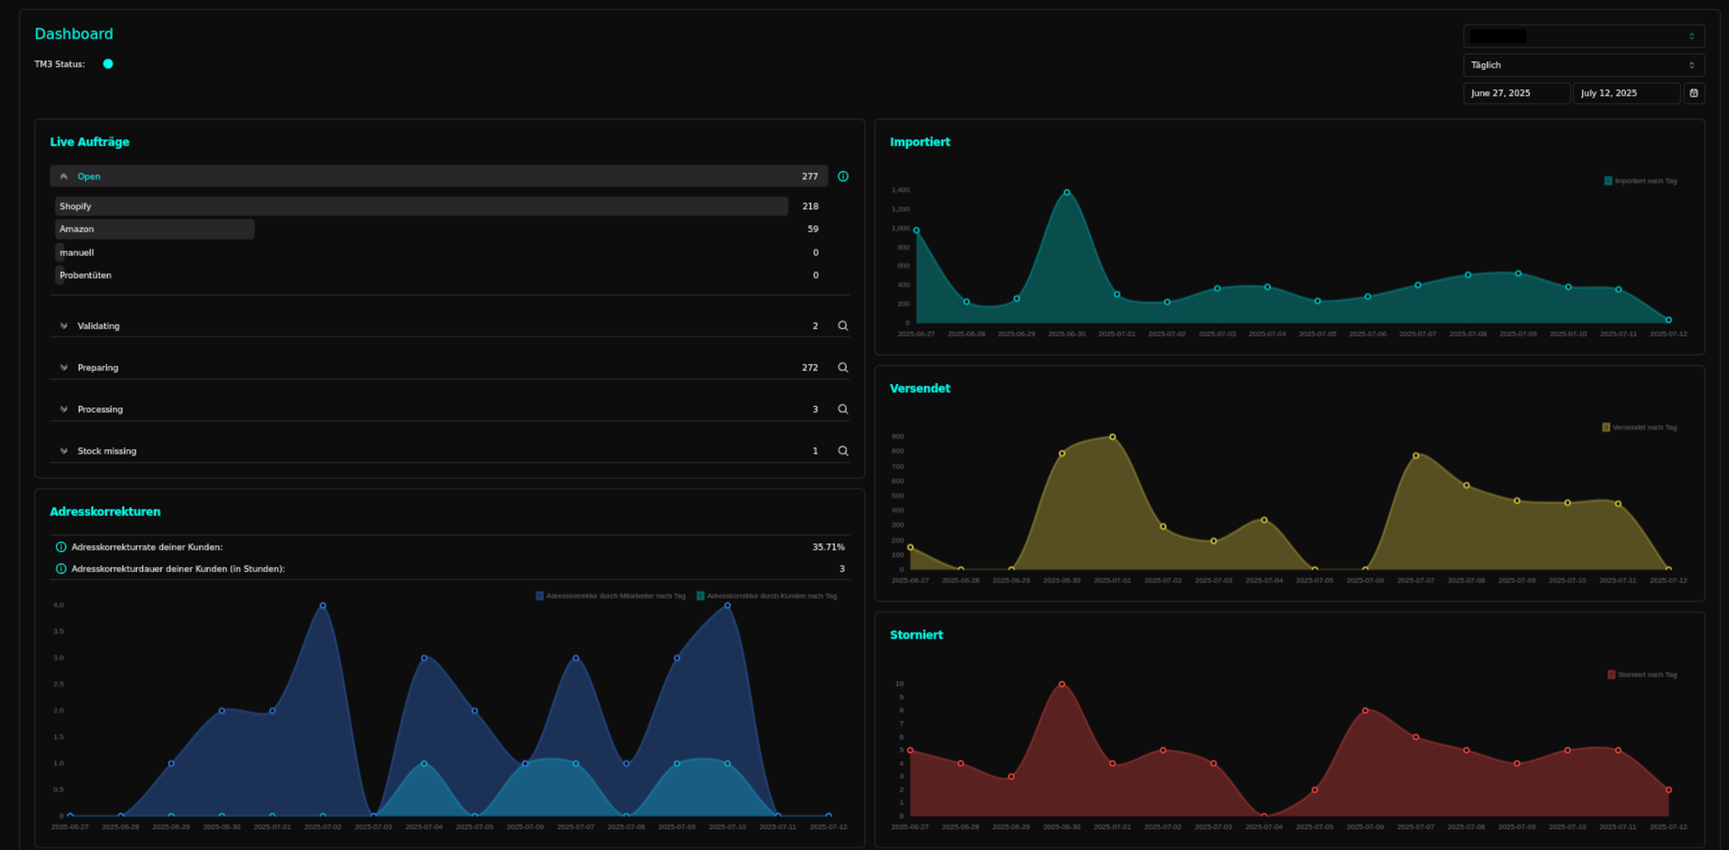Expand the Validating orders row
This screenshot has width=1729, height=850.
64,326
